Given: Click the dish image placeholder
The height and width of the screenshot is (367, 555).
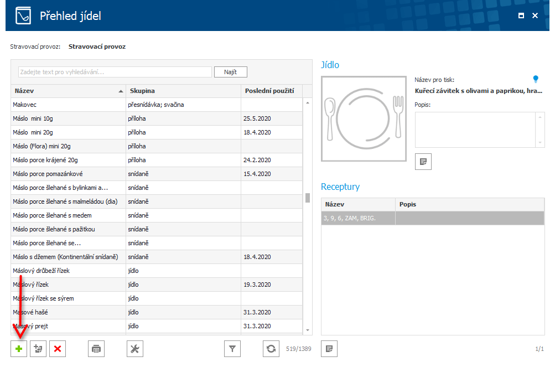Looking at the screenshot, I should (364, 118).
